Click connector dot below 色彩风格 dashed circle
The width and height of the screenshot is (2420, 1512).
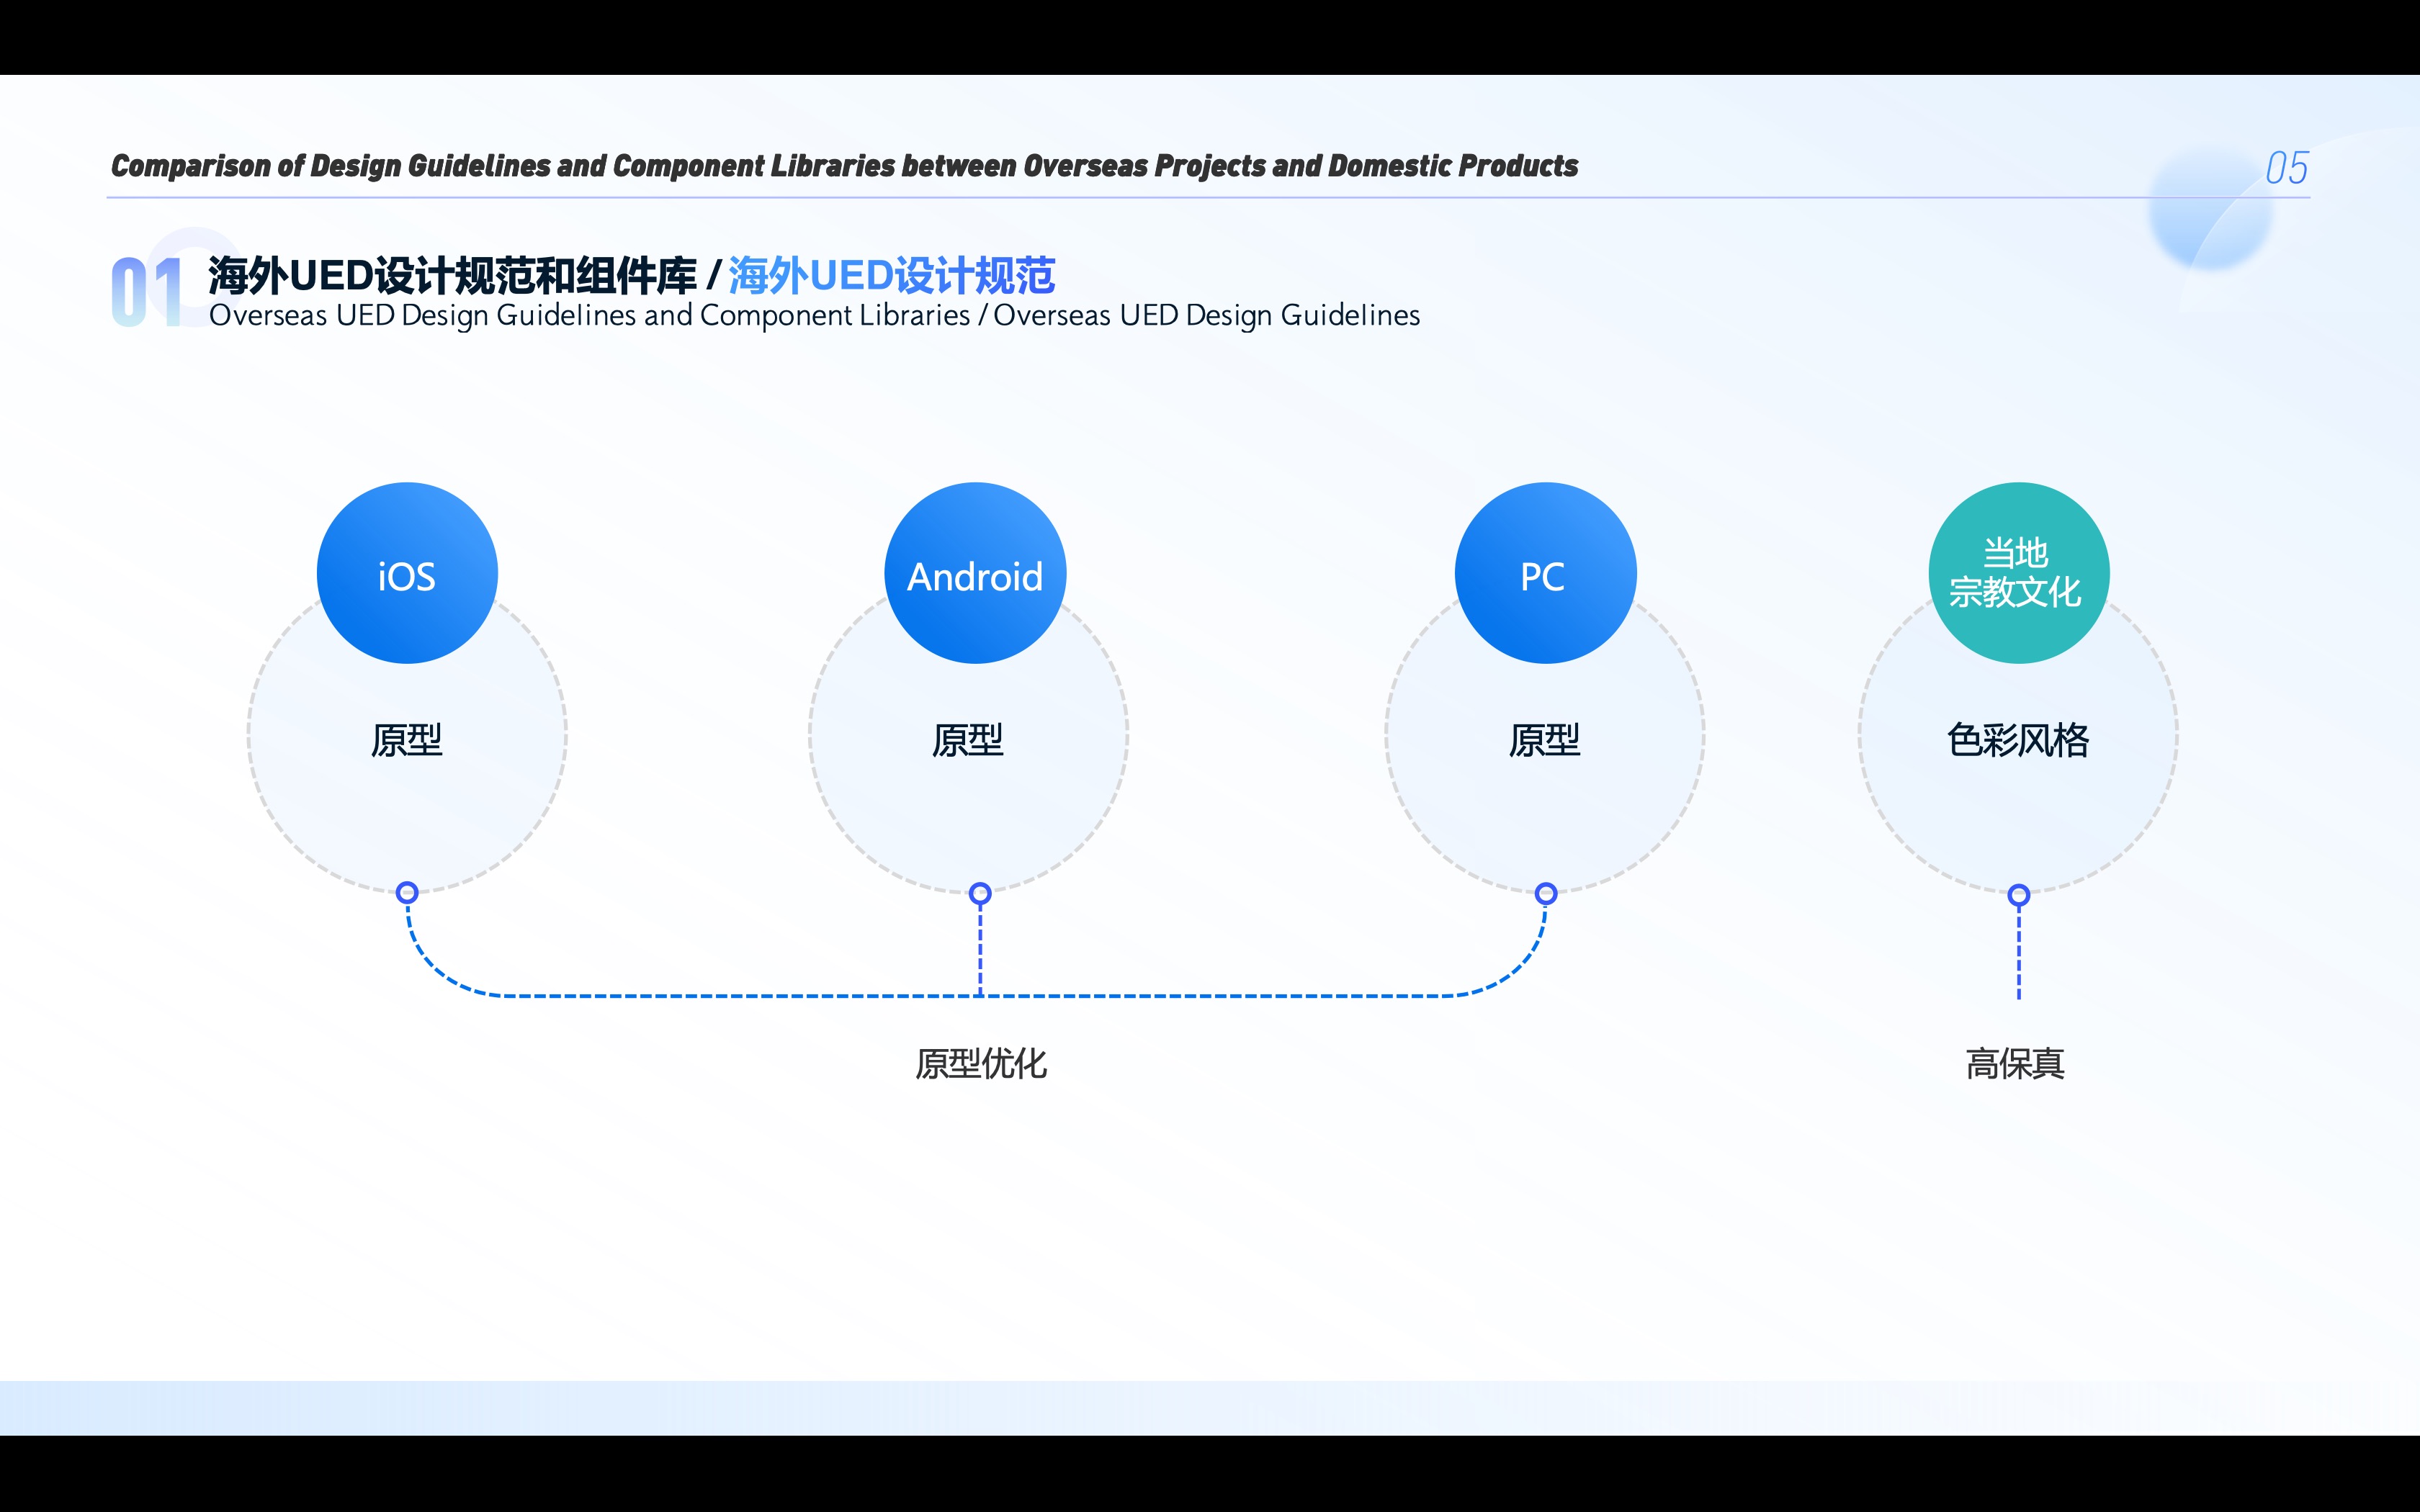click(2019, 895)
